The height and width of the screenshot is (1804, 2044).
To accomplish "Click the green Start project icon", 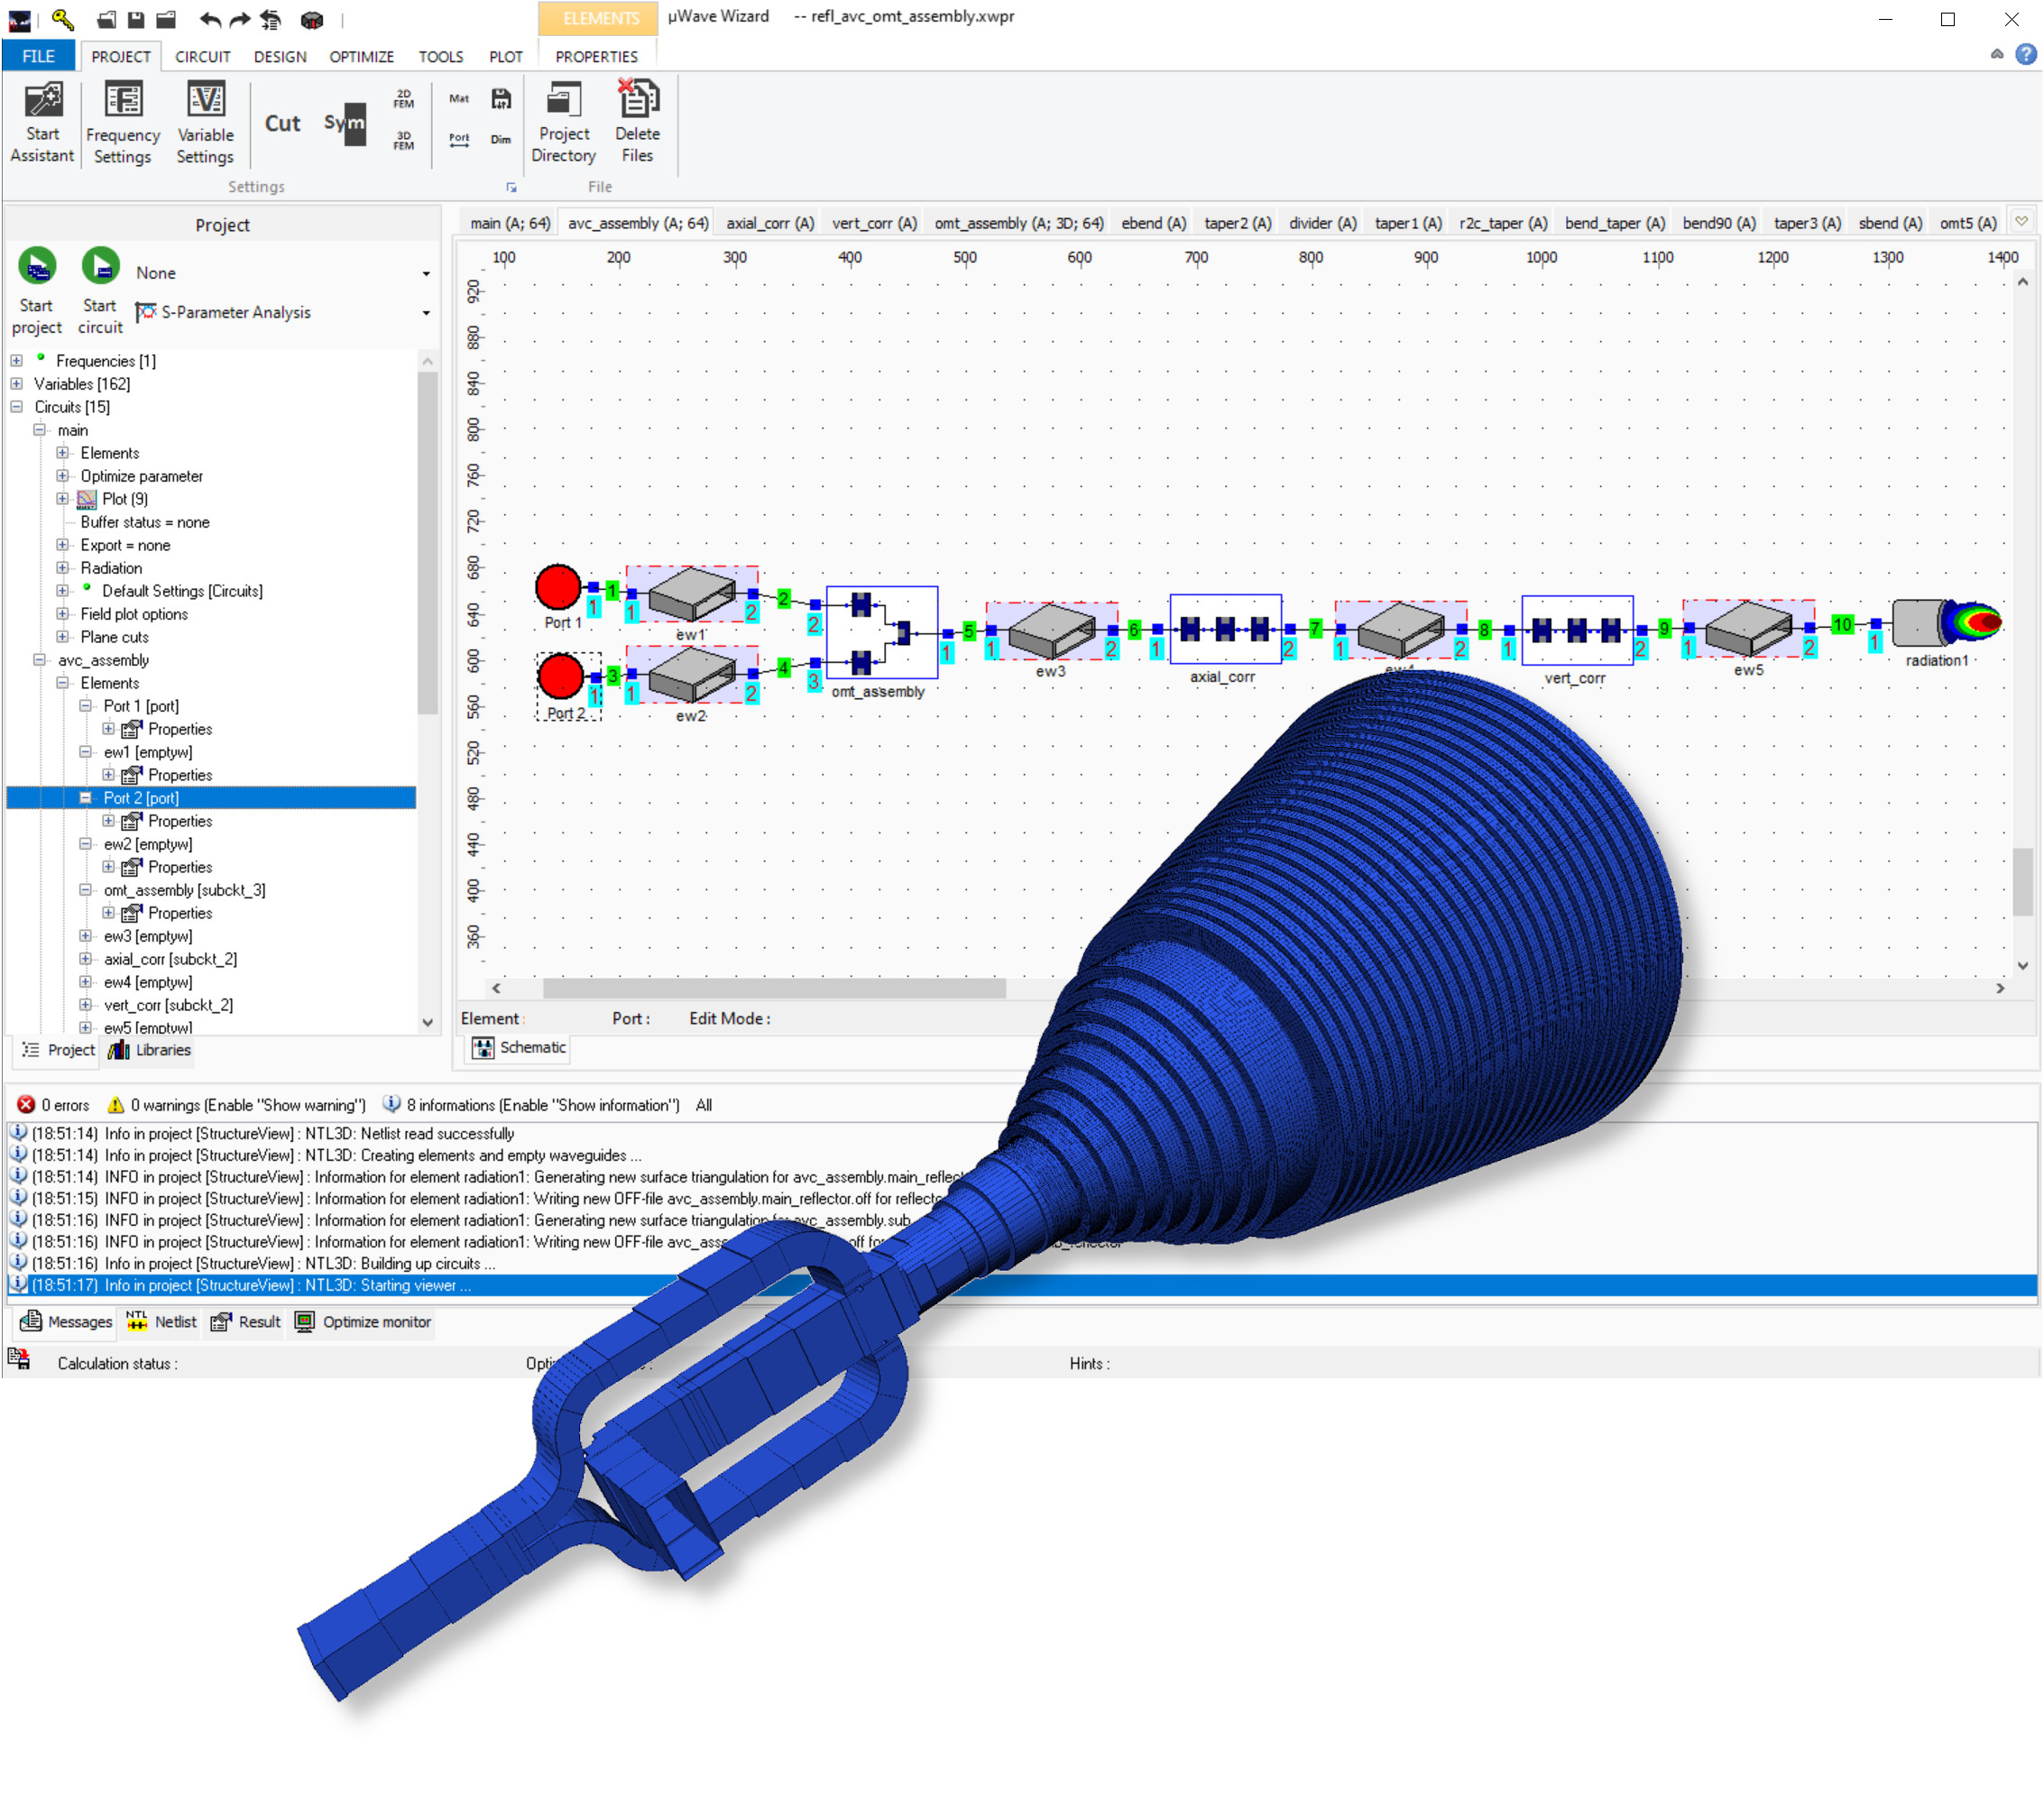I will pos(37,267).
